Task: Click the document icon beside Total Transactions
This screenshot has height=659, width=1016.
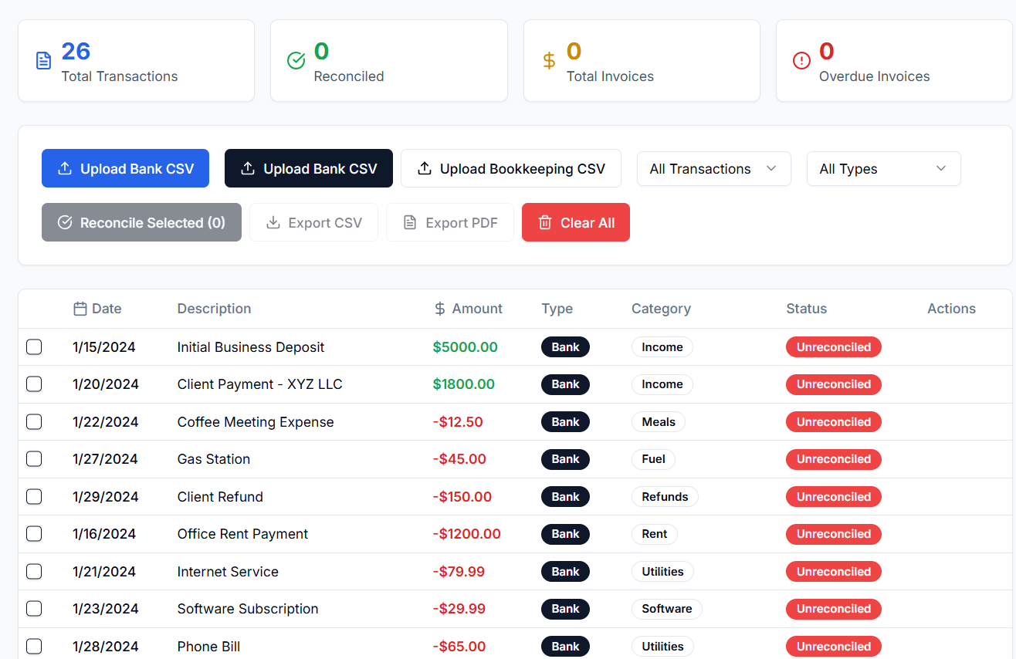Action: [44, 61]
